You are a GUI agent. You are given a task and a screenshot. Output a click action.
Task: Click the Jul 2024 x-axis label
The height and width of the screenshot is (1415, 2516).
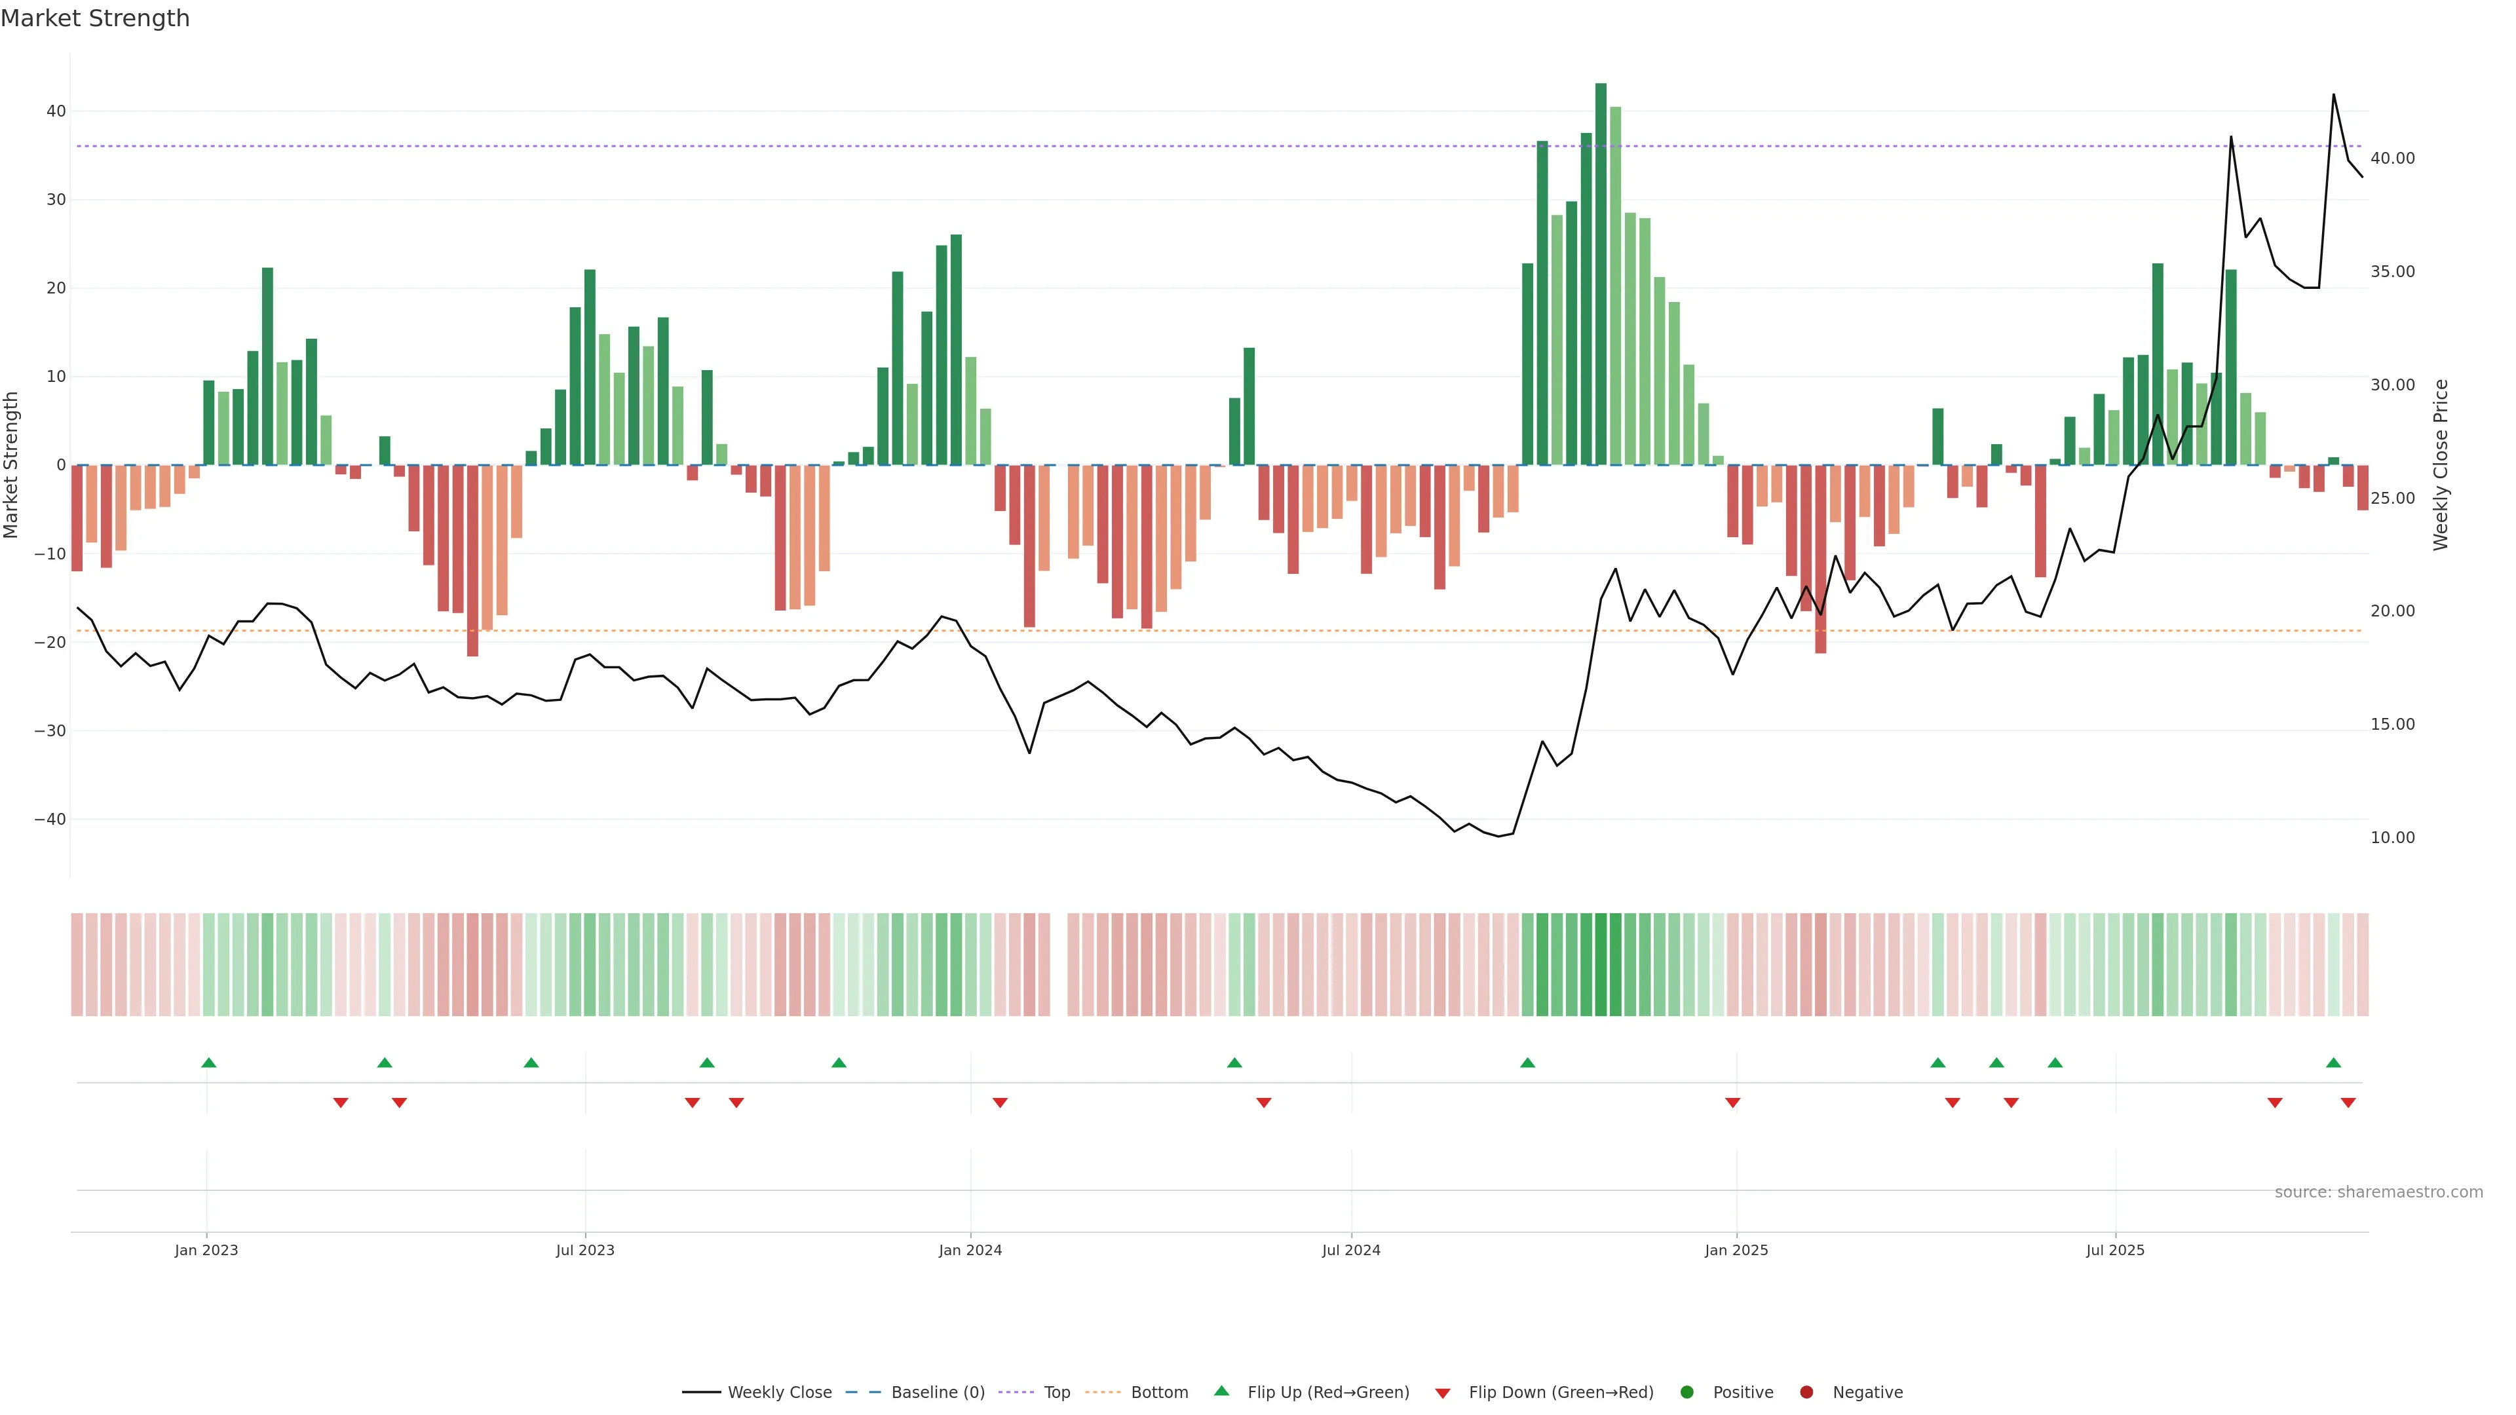pos(1351,1250)
